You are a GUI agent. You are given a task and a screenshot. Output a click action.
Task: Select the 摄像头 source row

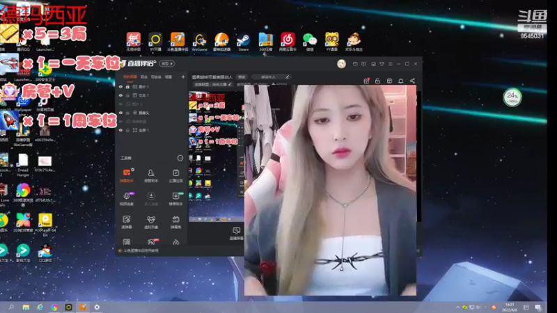(152, 113)
